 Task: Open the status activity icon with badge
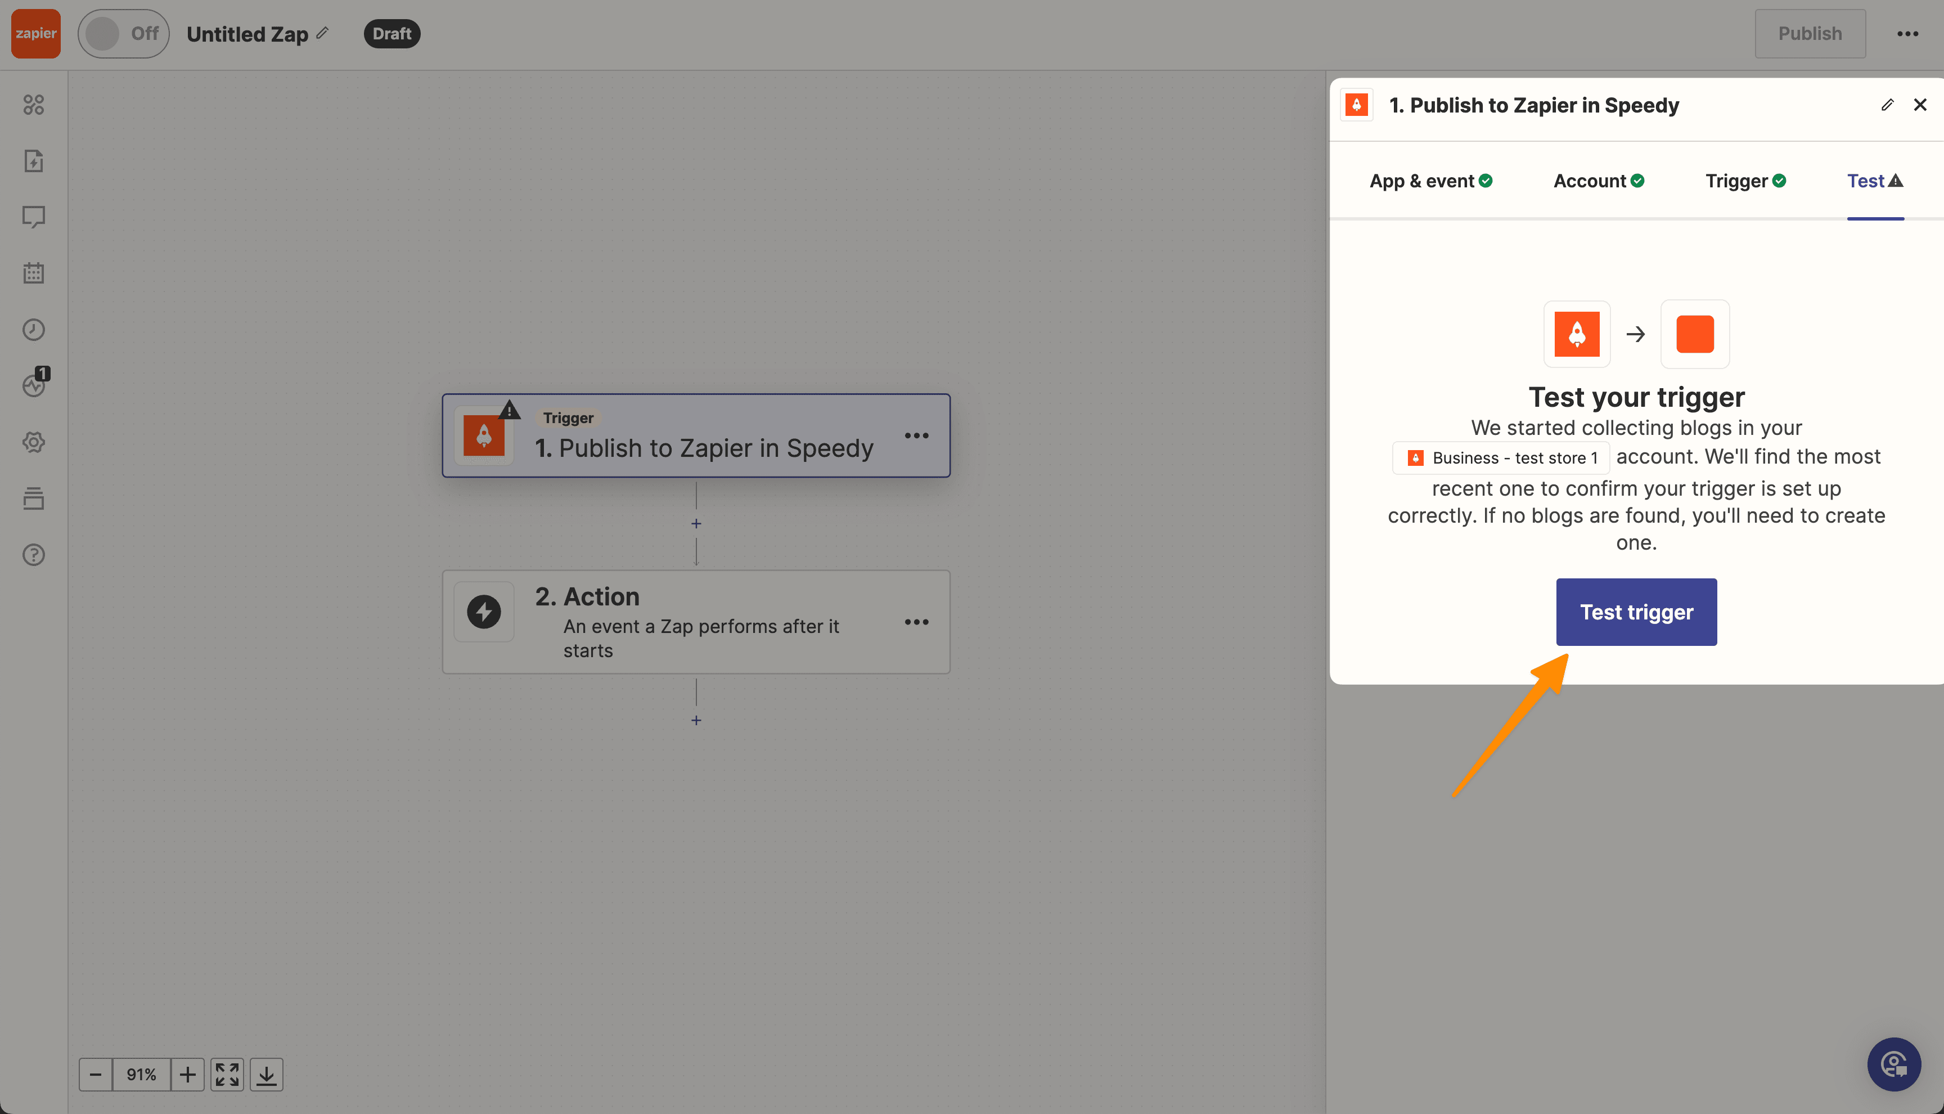click(x=35, y=383)
